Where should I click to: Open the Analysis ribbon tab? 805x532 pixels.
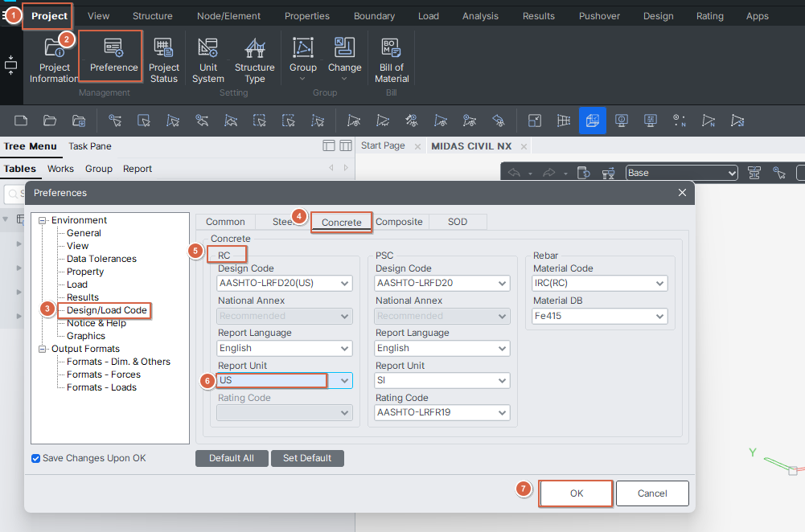click(480, 16)
